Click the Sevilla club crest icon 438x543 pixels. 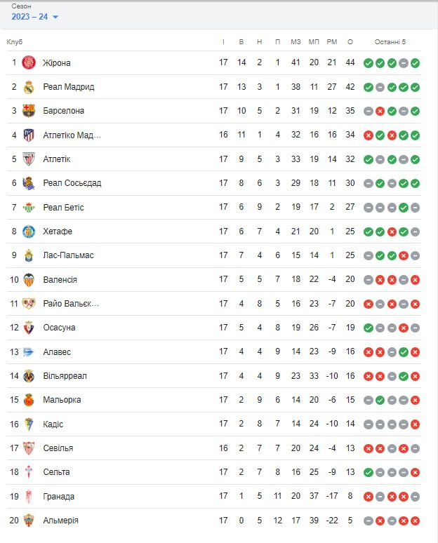pos(29,448)
